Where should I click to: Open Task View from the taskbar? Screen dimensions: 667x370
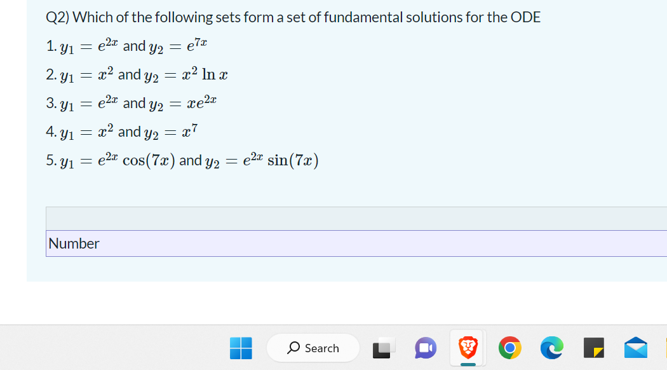(x=384, y=348)
